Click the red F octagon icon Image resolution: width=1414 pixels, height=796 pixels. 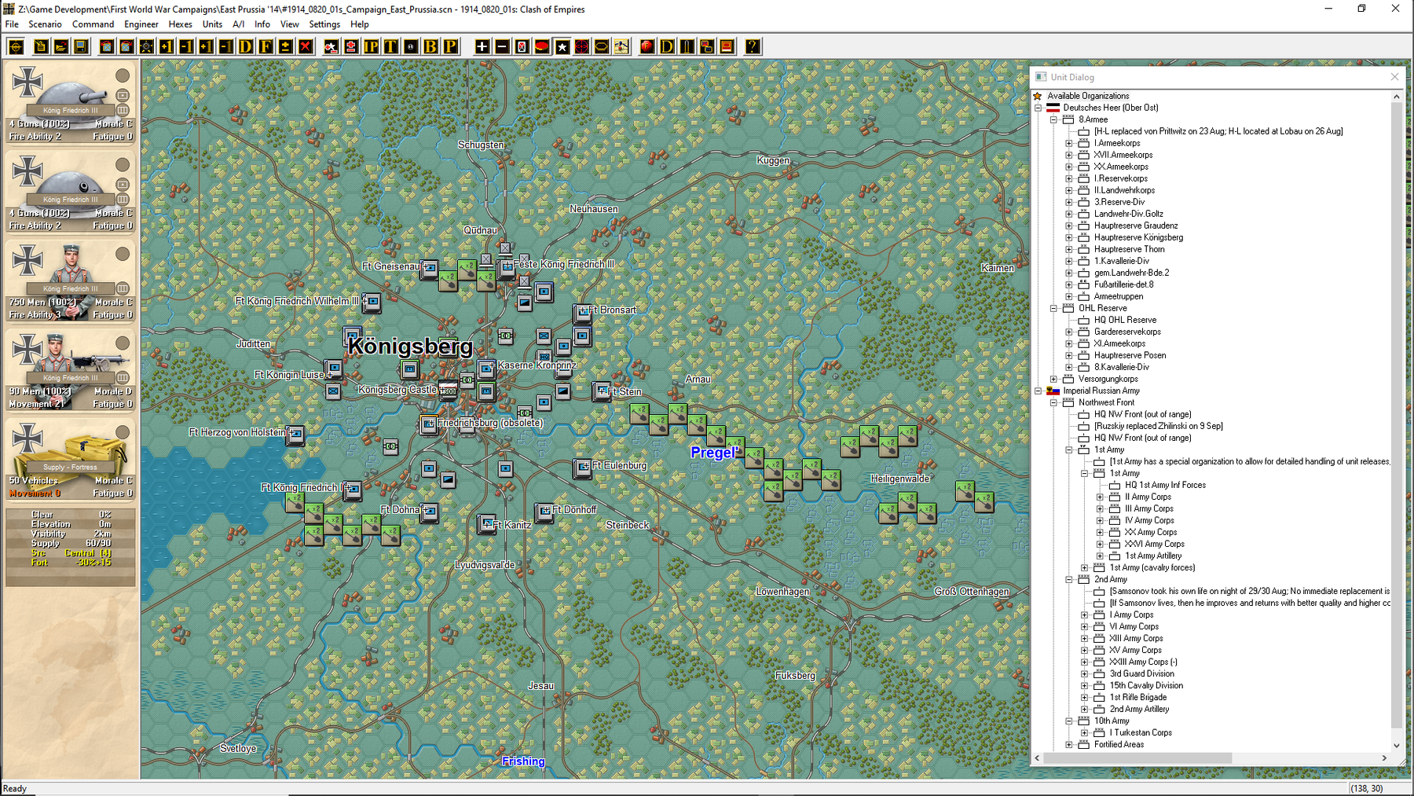tap(647, 46)
